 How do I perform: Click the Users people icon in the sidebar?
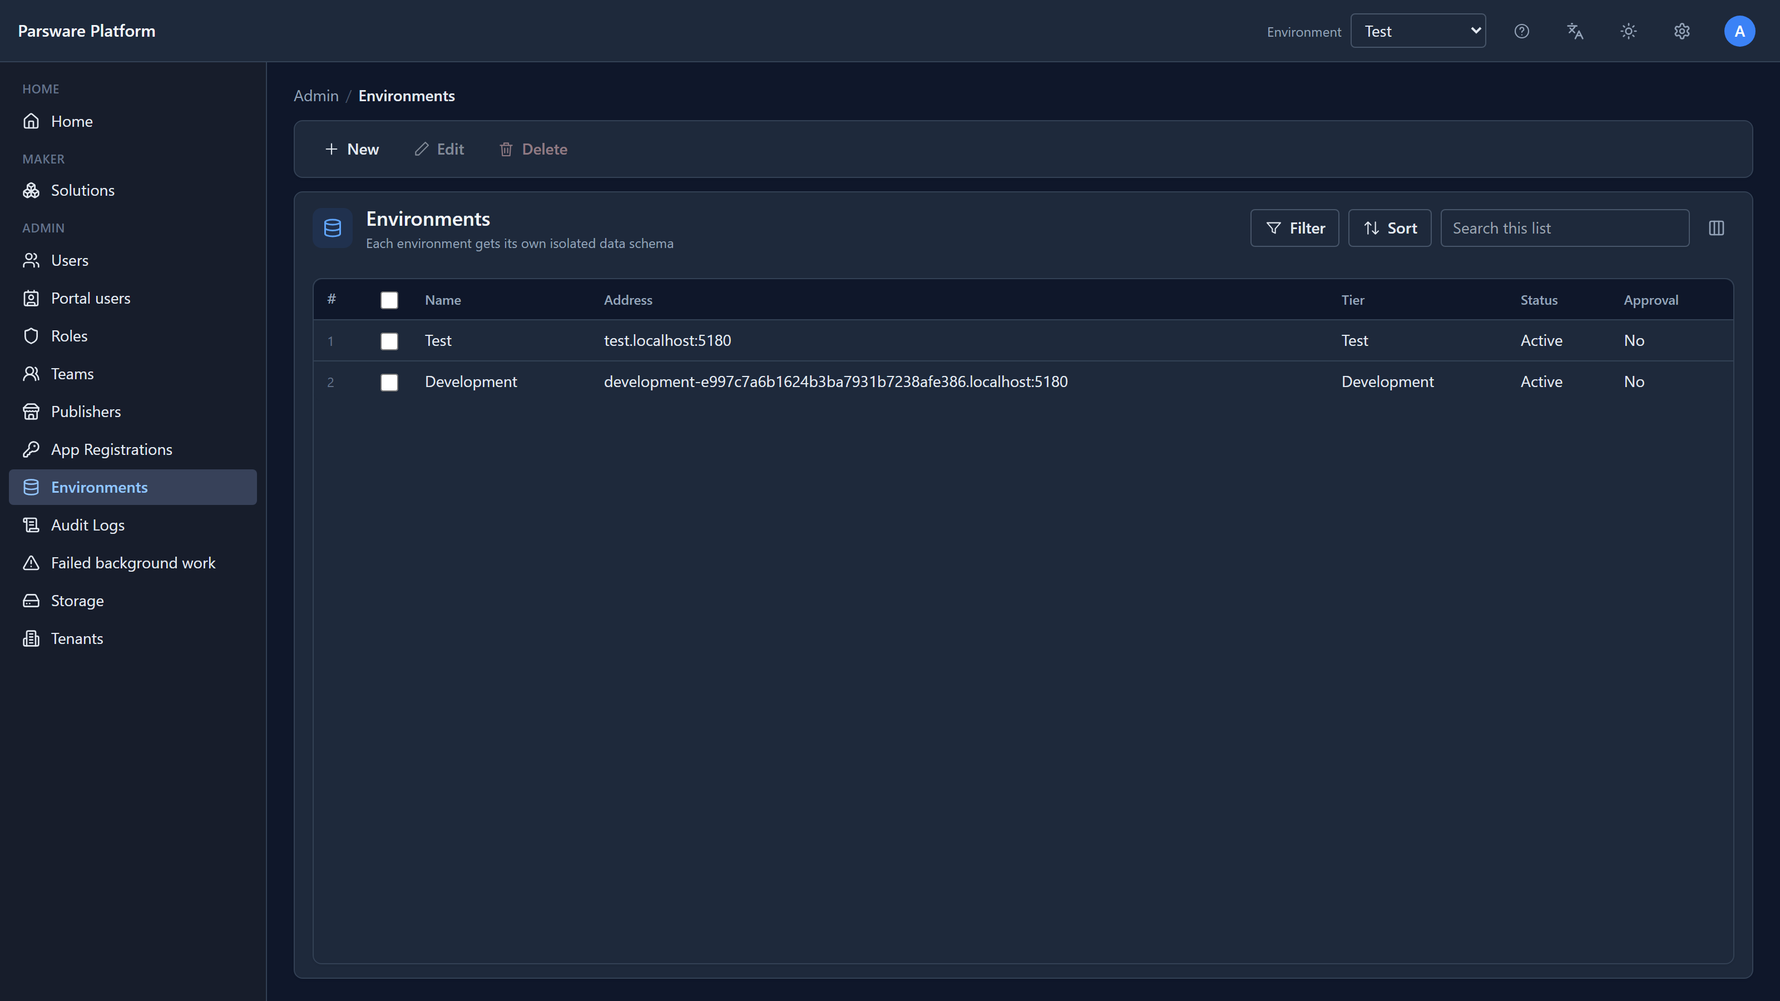point(31,260)
